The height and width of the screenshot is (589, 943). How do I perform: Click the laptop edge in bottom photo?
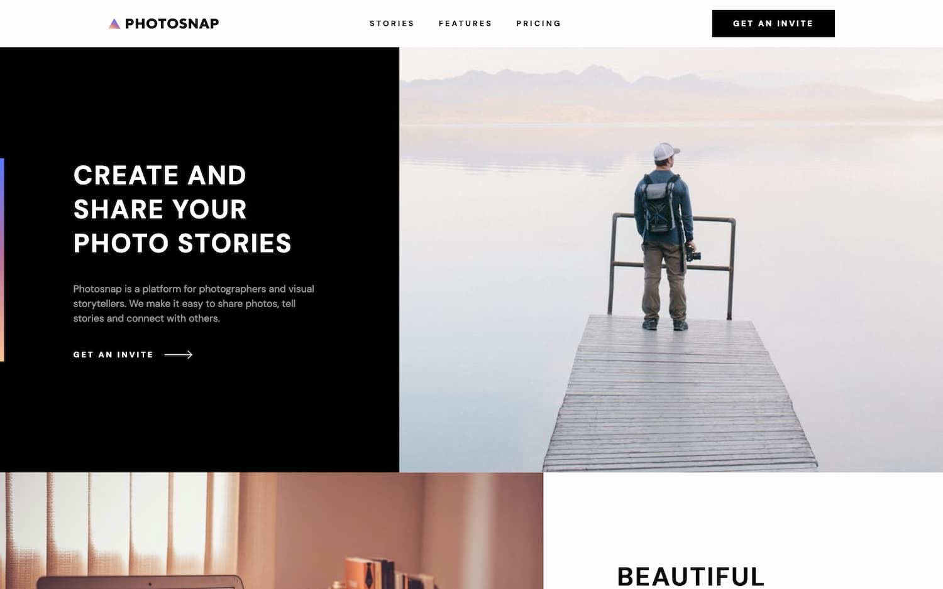click(140, 581)
